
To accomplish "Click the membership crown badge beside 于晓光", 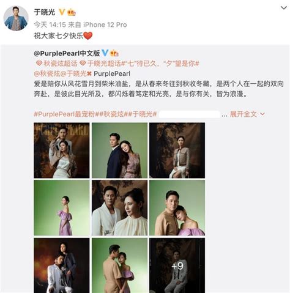I will tap(72, 13).
